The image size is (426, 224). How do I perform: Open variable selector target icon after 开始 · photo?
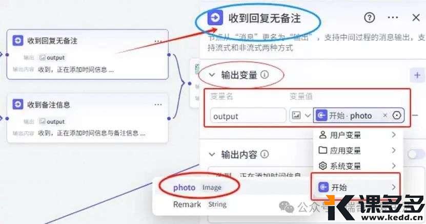397,116
